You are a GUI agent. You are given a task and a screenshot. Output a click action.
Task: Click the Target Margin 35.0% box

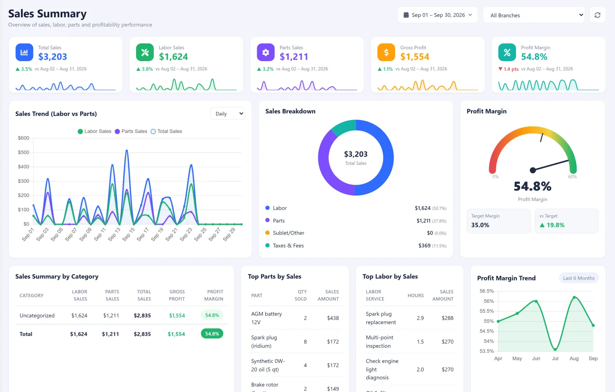coord(499,221)
